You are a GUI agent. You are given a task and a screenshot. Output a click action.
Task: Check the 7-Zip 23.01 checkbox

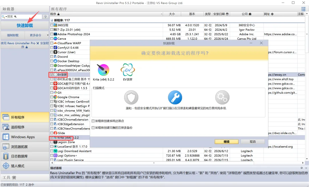coord(51,30)
